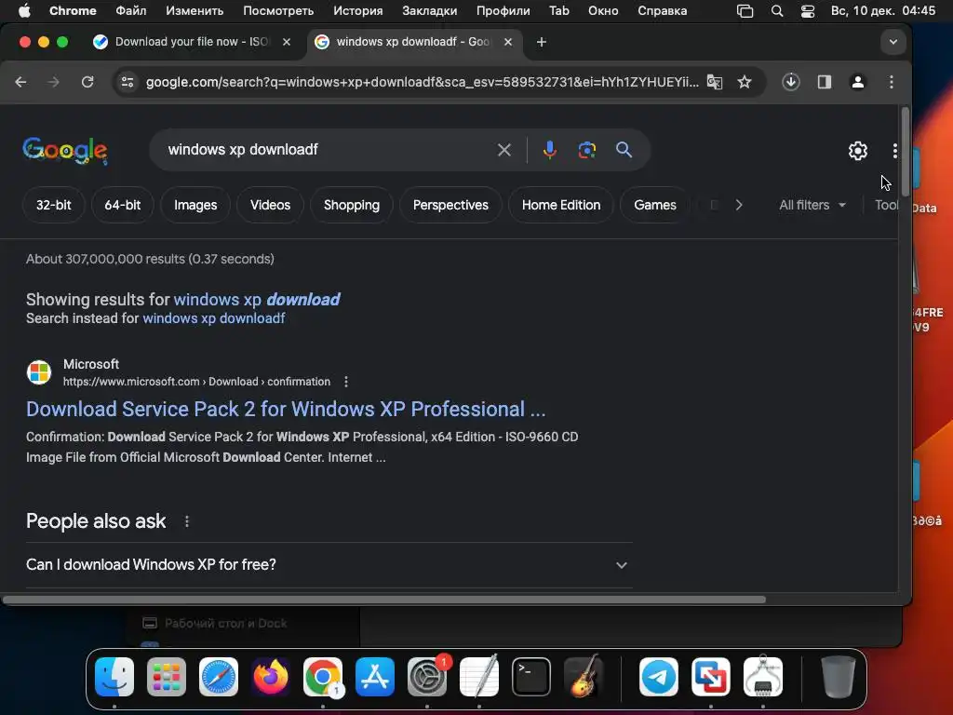Image resolution: width=953 pixels, height=715 pixels.
Task: Select the 'windows xp downloadf' tab
Action: [x=412, y=42]
